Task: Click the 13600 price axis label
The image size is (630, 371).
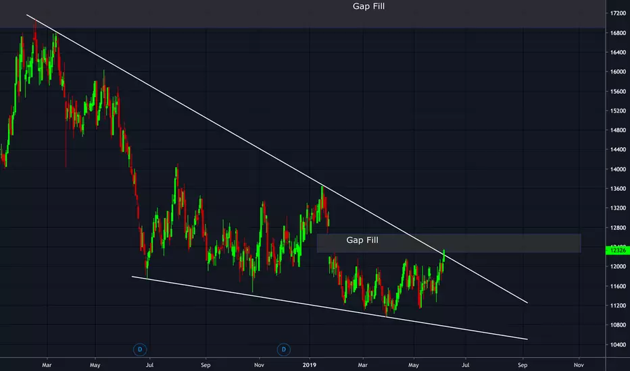Action: (x=618, y=188)
